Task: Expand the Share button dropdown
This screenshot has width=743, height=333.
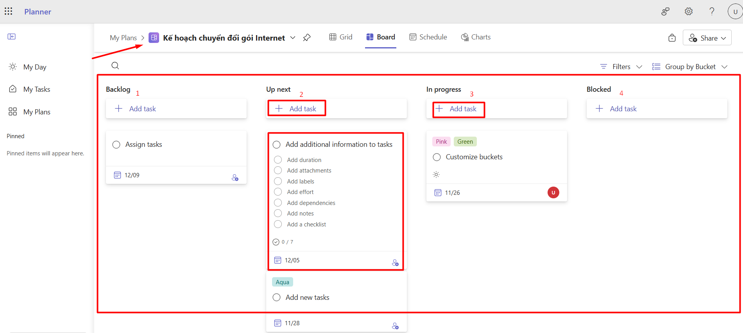Action: point(723,38)
